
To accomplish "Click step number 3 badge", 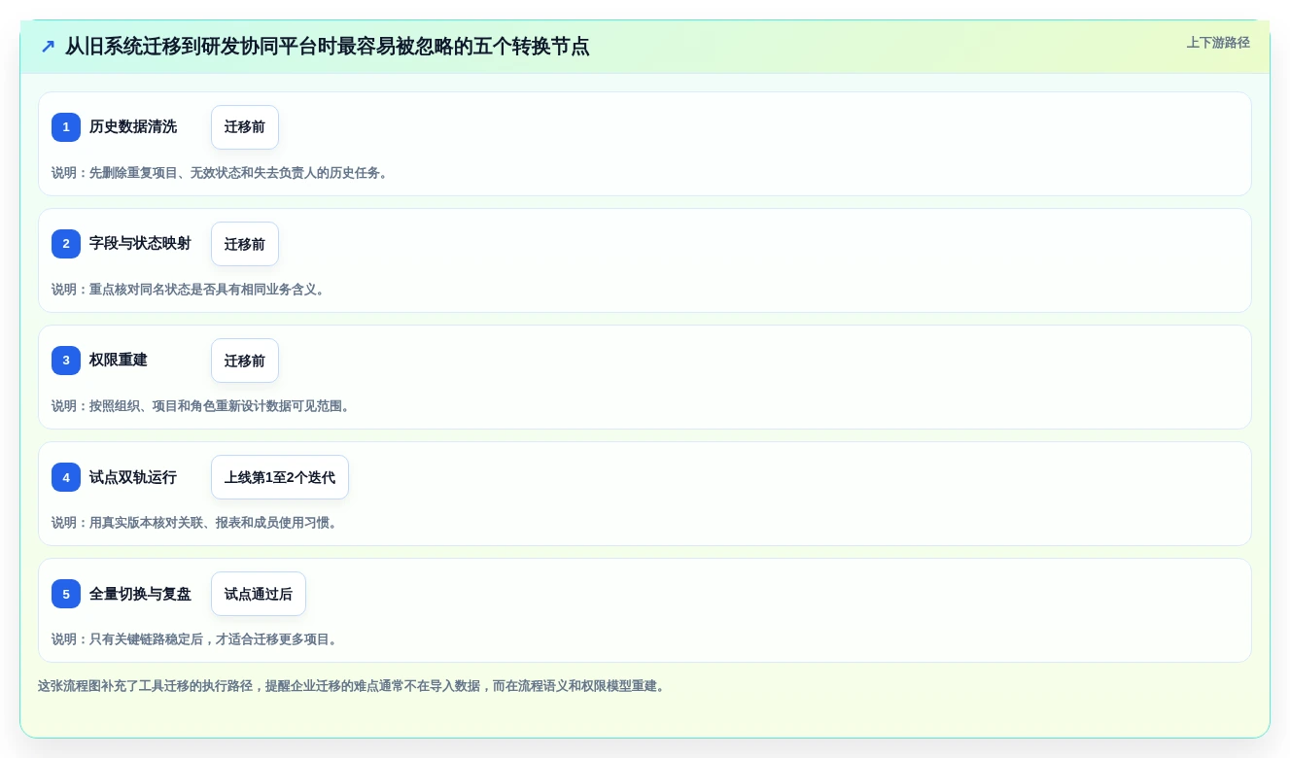I will (x=66, y=361).
